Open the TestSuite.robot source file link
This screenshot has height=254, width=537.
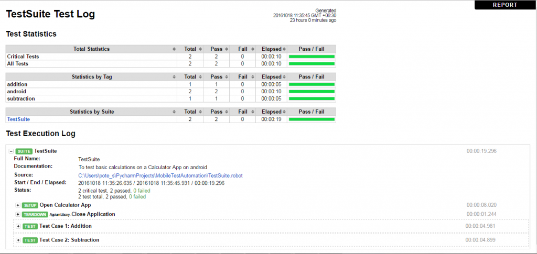tap(160, 175)
